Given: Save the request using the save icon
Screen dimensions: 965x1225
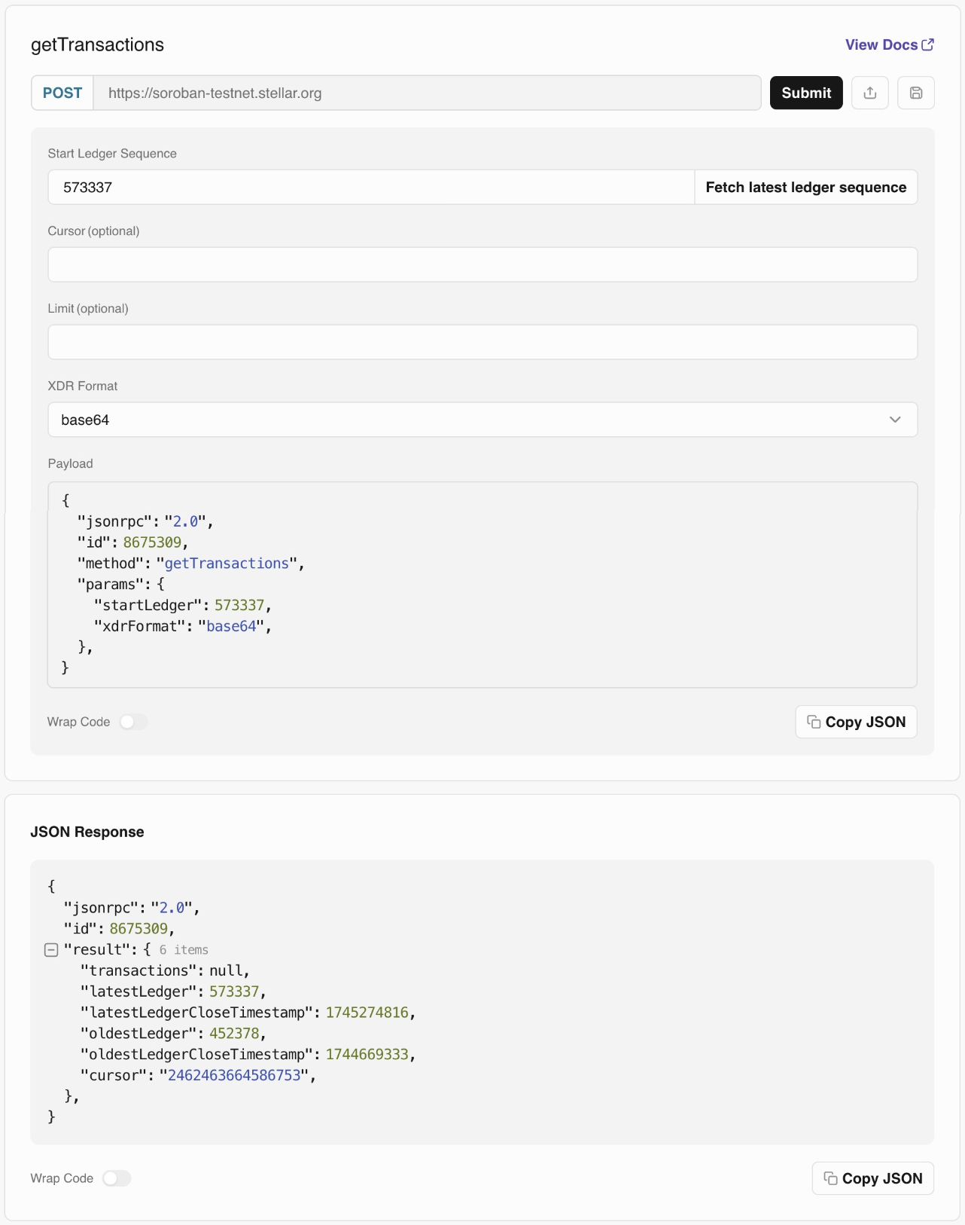Looking at the screenshot, I should (916, 93).
